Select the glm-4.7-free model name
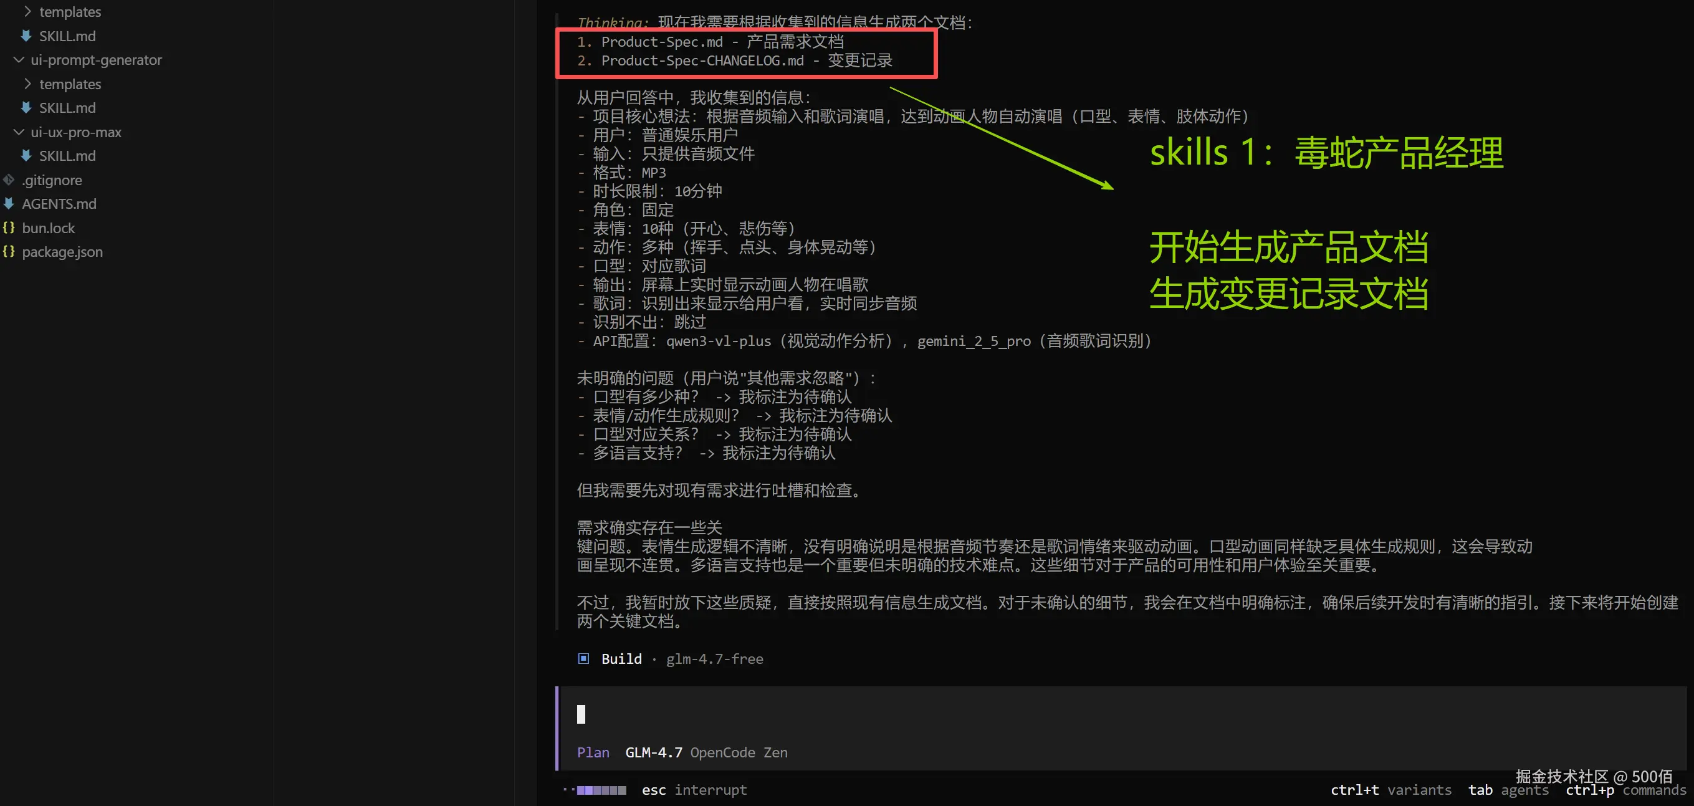This screenshot has height=806, width=1694. pos(714,659)
